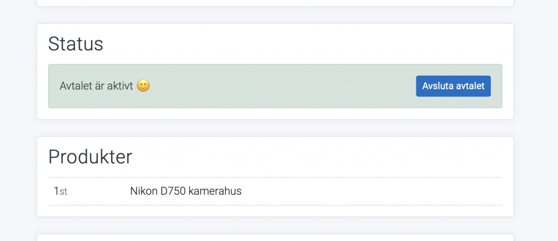The width and height of the screenshot is (558, 241).
Task: Select the Nikon D750 kamerahus product
Action: [x=186, y=191]
